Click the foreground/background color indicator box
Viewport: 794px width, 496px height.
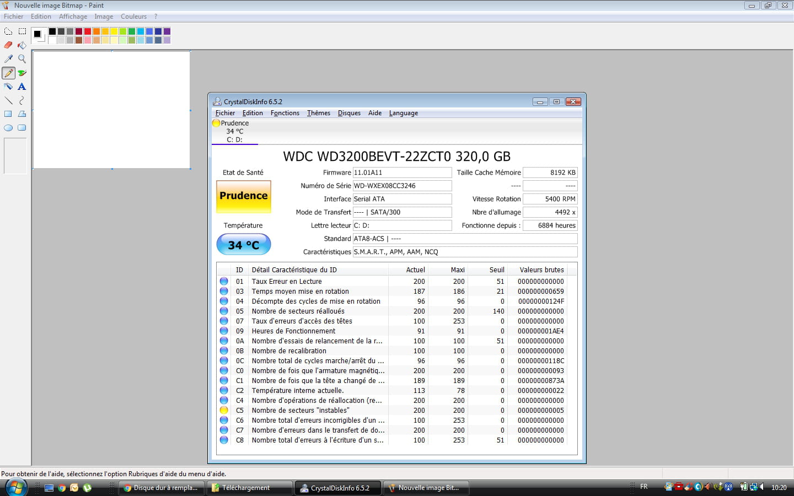[x=39, y=35]
